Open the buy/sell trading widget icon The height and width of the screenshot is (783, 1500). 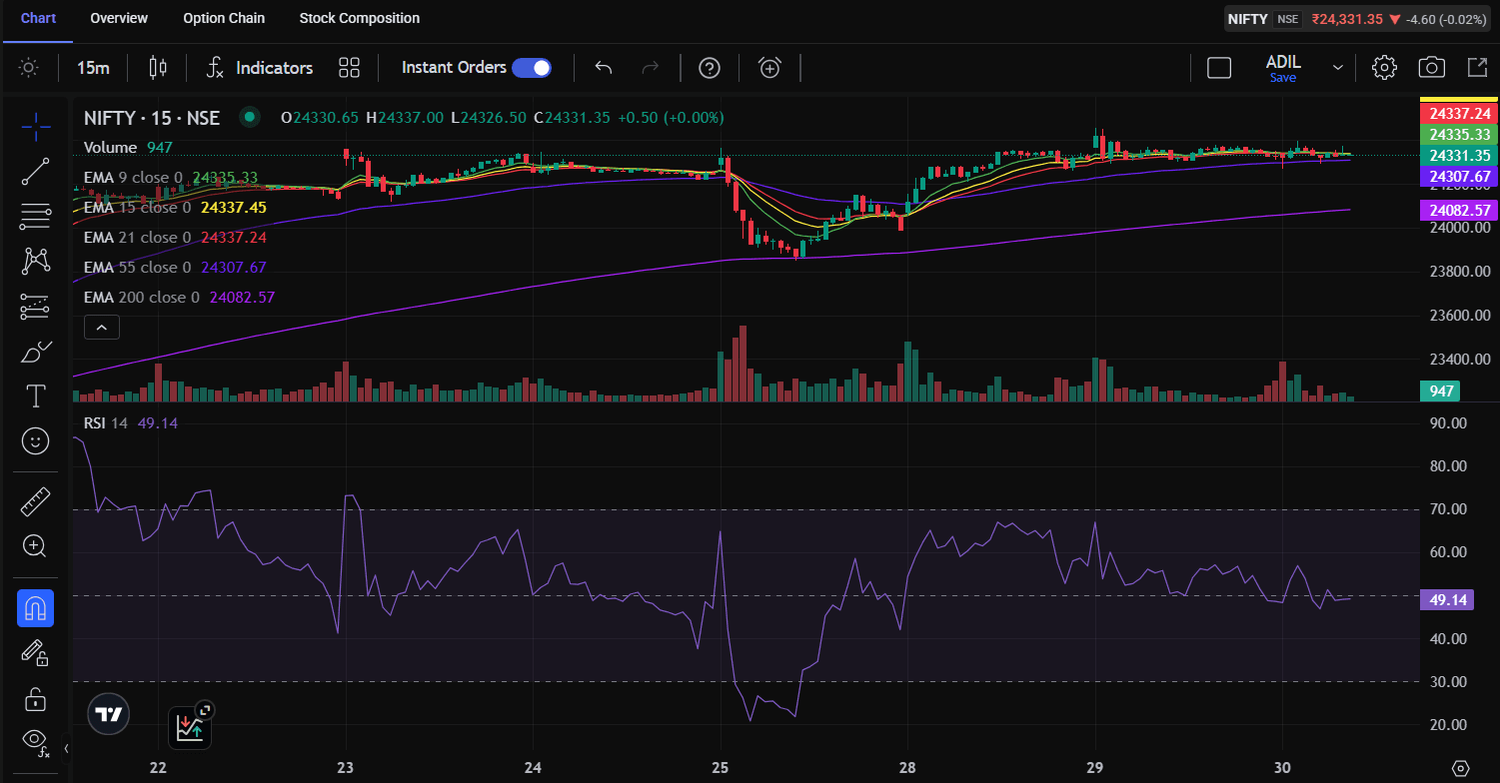190,726
